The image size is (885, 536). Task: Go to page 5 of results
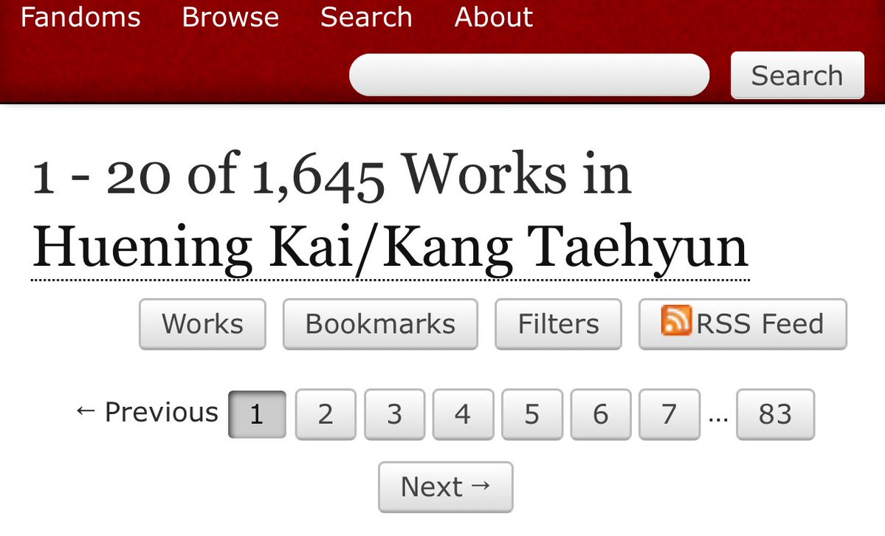click(x=531, y=414)
